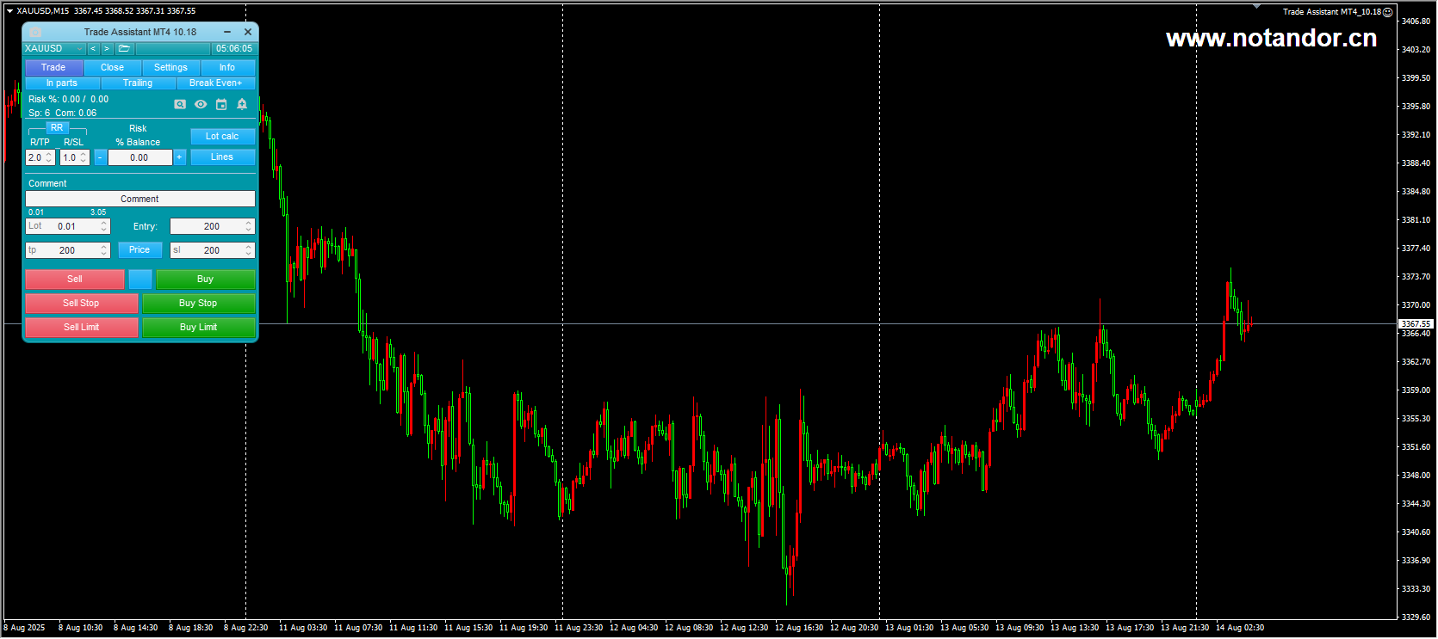Screen dimensions: 1438x639
Task: Click the risk % Balance input field
Action: point(140,158)
